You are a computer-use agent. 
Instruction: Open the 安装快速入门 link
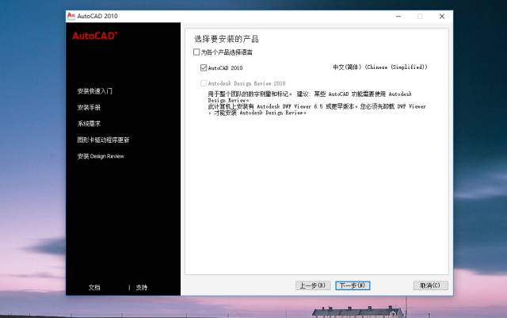95,91
